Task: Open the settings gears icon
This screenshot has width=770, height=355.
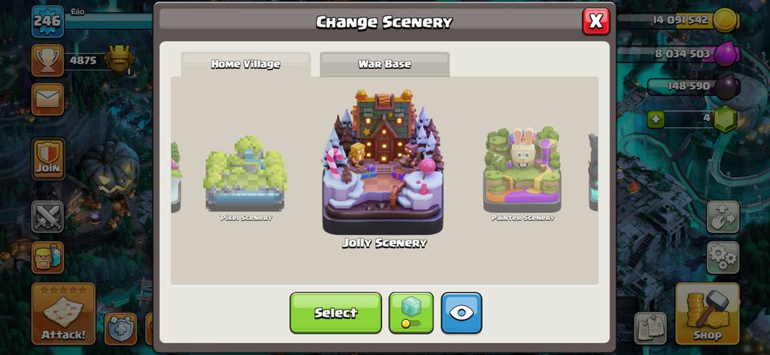Action: tap(723, 258)
